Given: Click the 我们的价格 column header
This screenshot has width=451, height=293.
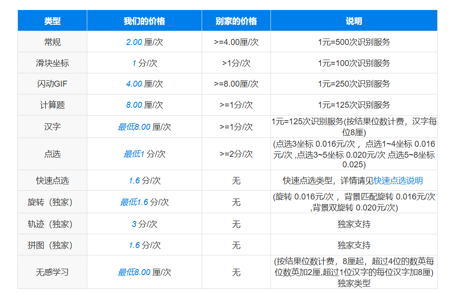Looking at the screenshot, I should [x=144, y=21].
